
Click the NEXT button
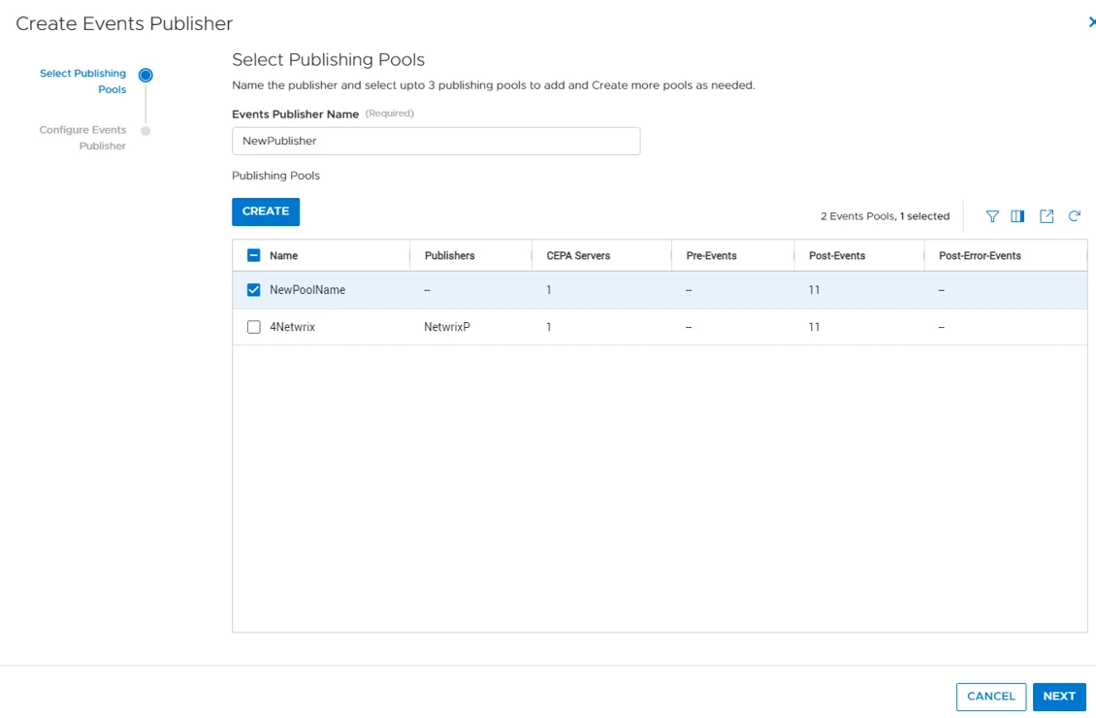1059,697
